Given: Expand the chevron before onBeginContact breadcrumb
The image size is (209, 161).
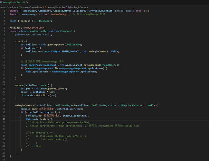Looking at the screenshot, I should [x=67, y=7].
